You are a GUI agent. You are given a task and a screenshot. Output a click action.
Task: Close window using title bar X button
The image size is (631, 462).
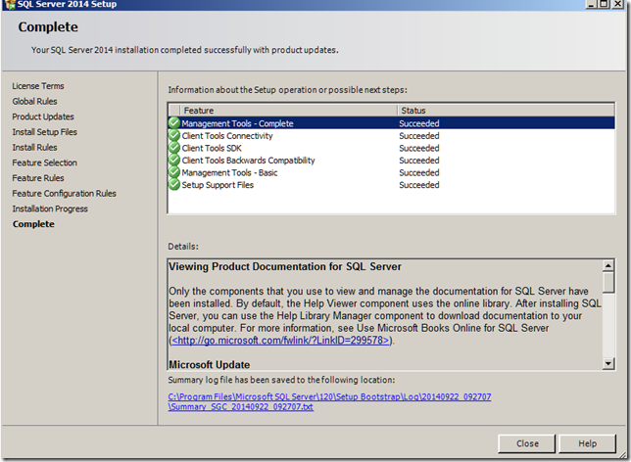[617, 4]
